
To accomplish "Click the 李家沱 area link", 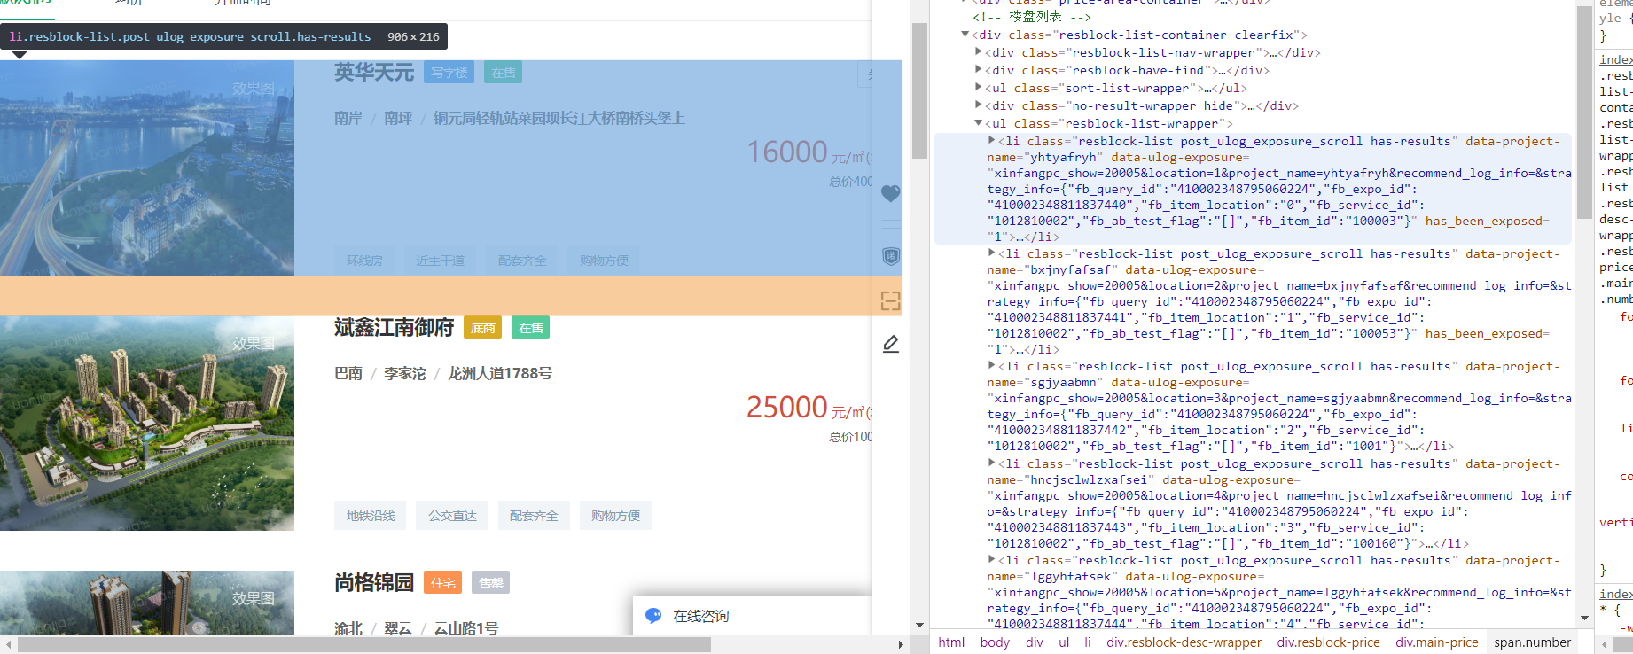I will click(x=405, y=373).
